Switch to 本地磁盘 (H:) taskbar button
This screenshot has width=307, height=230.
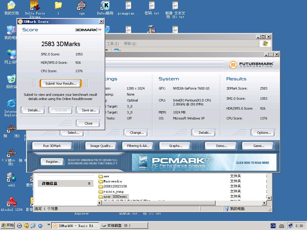point(124,226)
